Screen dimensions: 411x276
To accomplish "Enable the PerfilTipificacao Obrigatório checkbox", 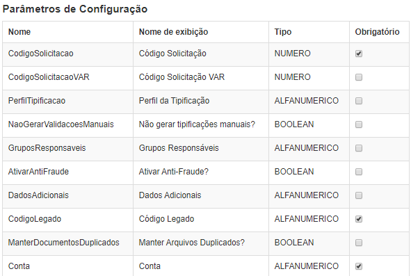I will pos(359,101).
